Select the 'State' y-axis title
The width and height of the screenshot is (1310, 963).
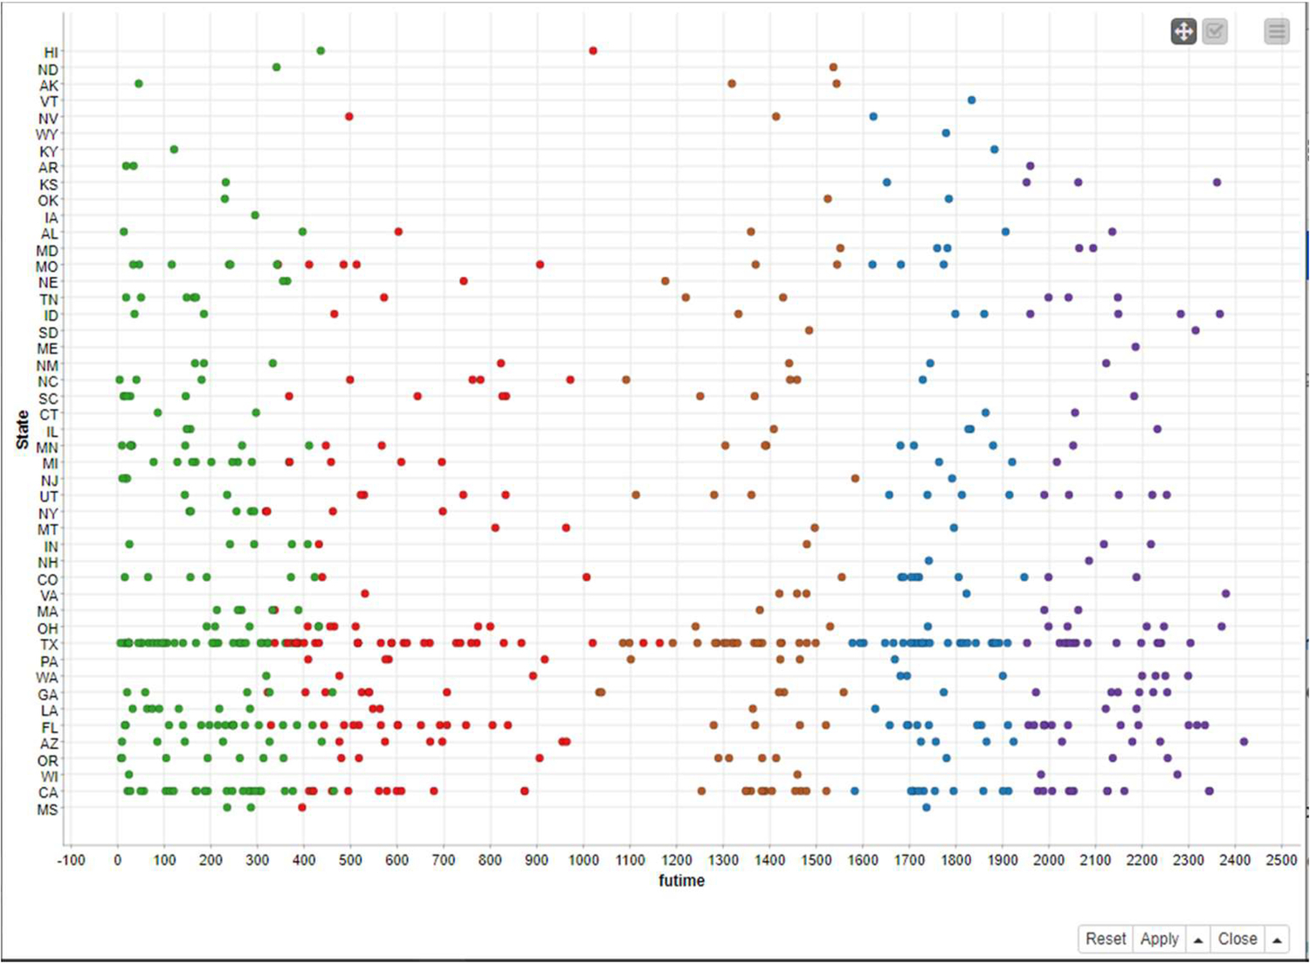22,430
